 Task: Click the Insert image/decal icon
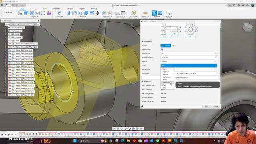coord(160,13)
